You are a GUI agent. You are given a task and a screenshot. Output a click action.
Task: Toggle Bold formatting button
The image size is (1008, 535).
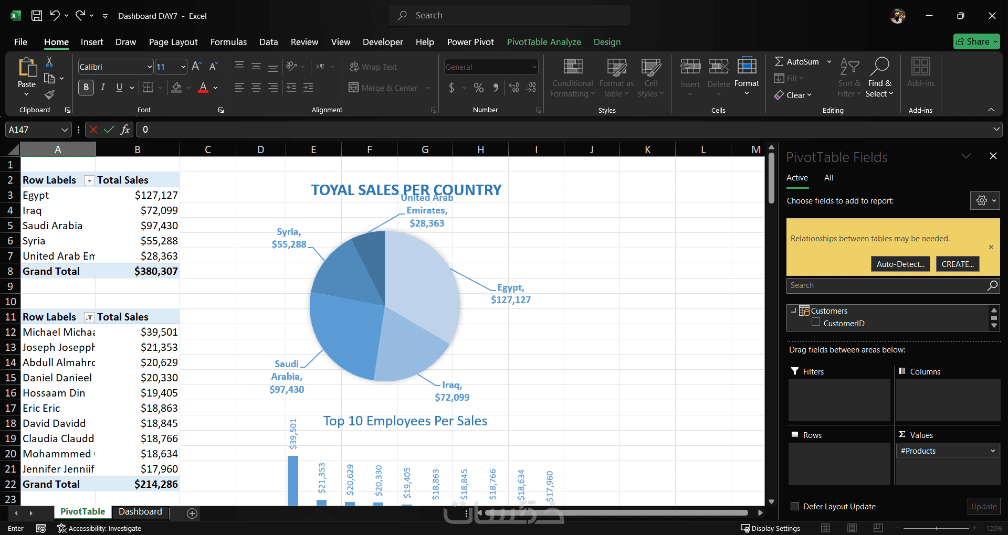pyautogui.click(x=86, y=88)
